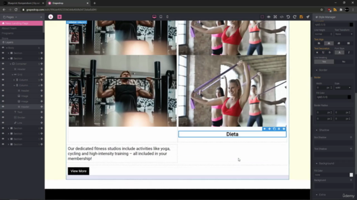Toggle visibility of the Container layer
357x200 pixels.
point(3,64)
